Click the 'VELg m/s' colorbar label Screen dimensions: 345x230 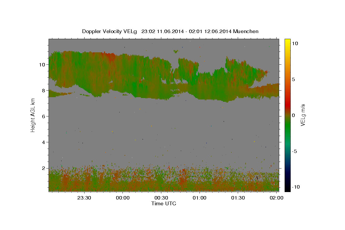pyautogui.click(x=303, y=115)
